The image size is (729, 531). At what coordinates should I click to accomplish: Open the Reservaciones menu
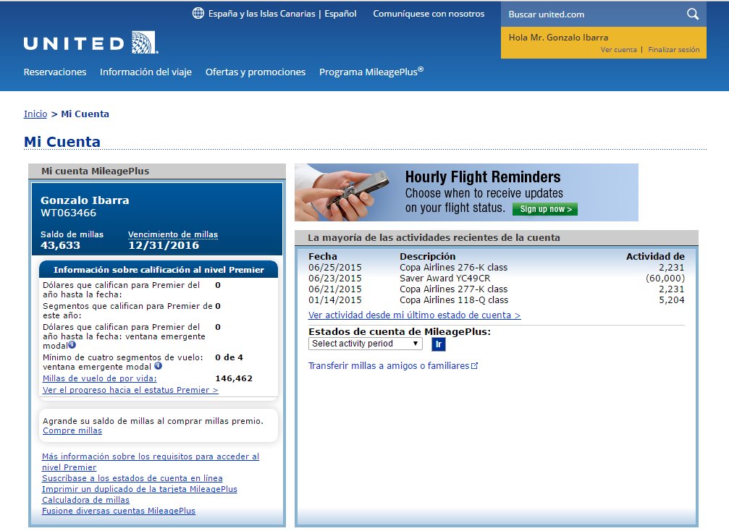coord(55,72)
